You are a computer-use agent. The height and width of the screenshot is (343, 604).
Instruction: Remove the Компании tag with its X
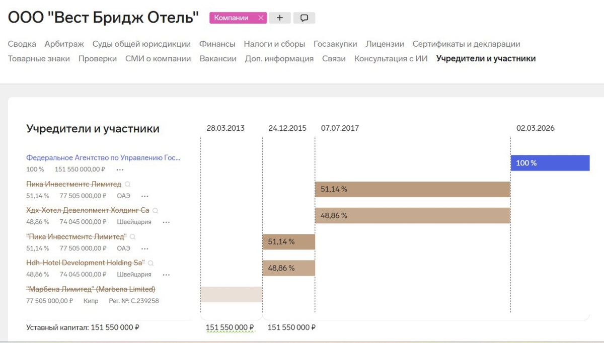pyautogui.click(x=260, y=18)
